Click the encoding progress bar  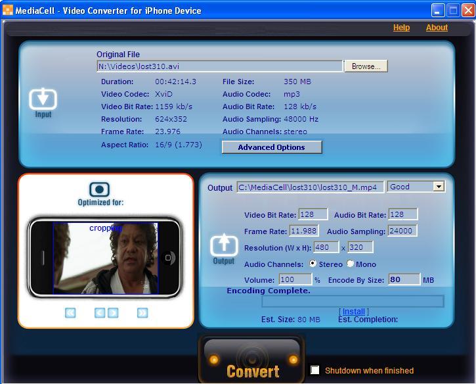point(353,301)
